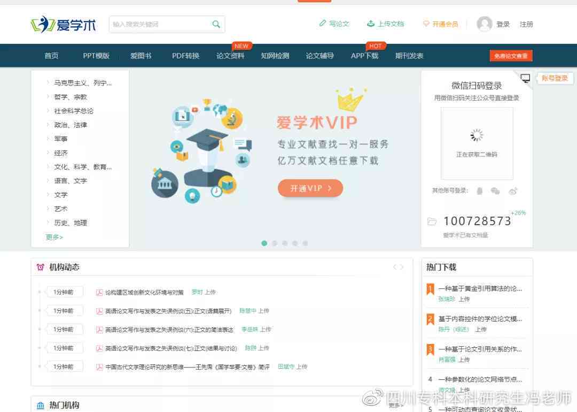Open the 论文资料 nav tab

(x=230, y=56)
